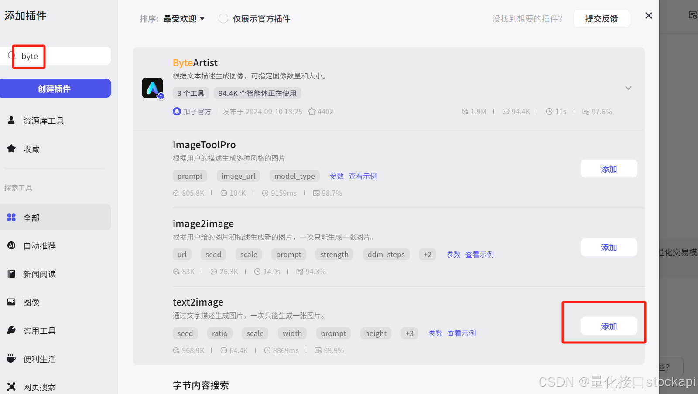
Task: Click the 94.4K 个智能体正在使用 tag
Action: point(257,93)
